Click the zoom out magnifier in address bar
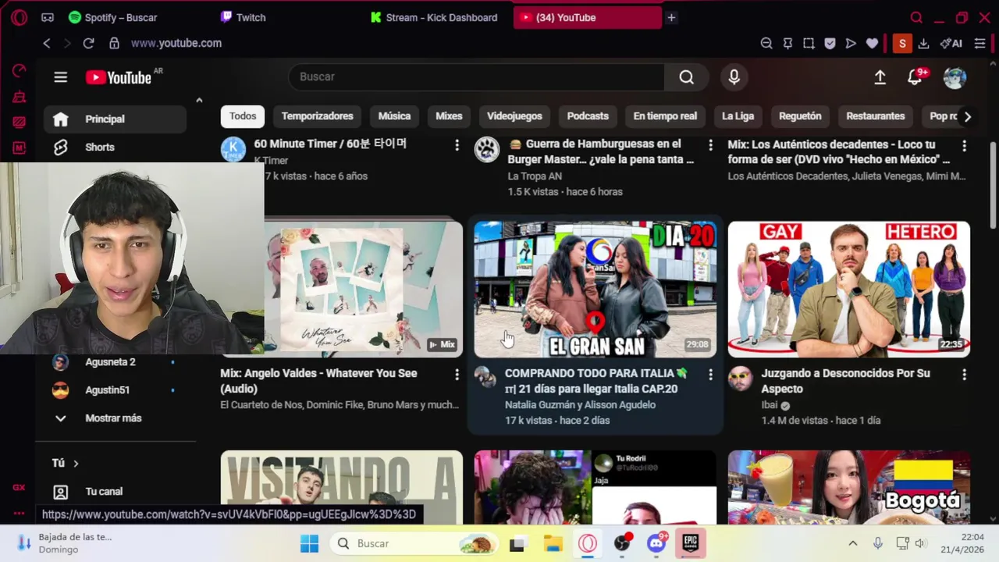The width and height of the screenshot is (999, 562). [x=766, y=44]
